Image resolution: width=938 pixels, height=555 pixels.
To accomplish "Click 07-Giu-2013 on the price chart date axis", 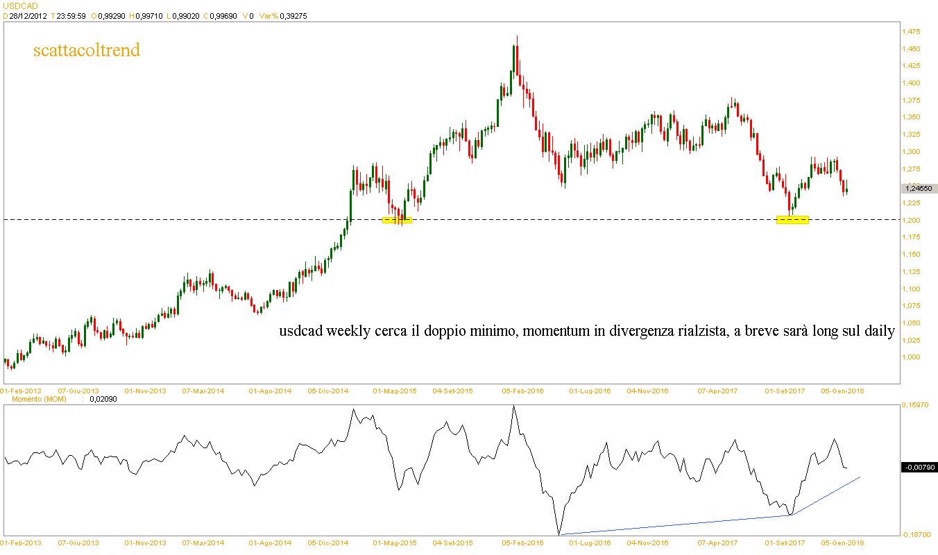I will pyautogui.click(x=78, y=391).
